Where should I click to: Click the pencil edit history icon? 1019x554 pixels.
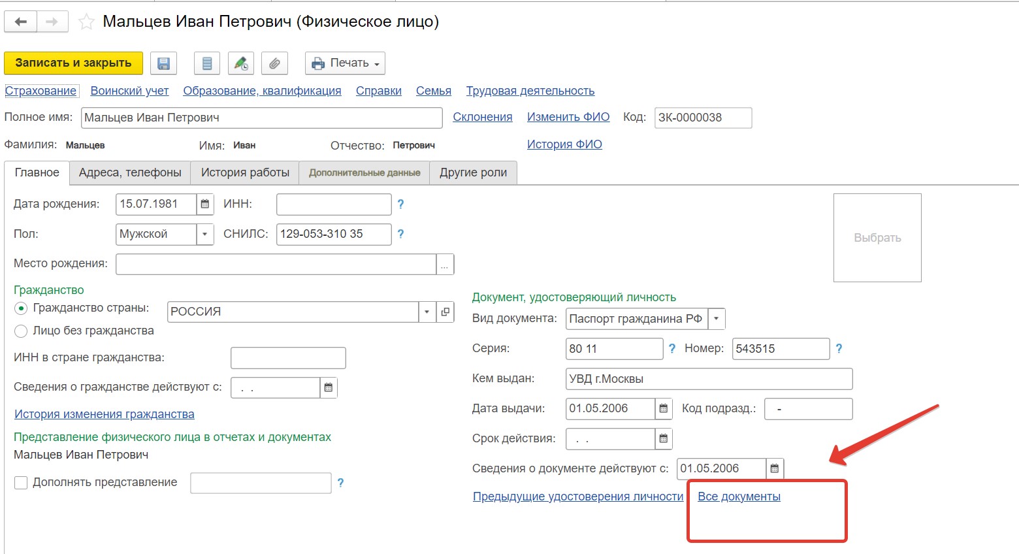coord(241,63)
